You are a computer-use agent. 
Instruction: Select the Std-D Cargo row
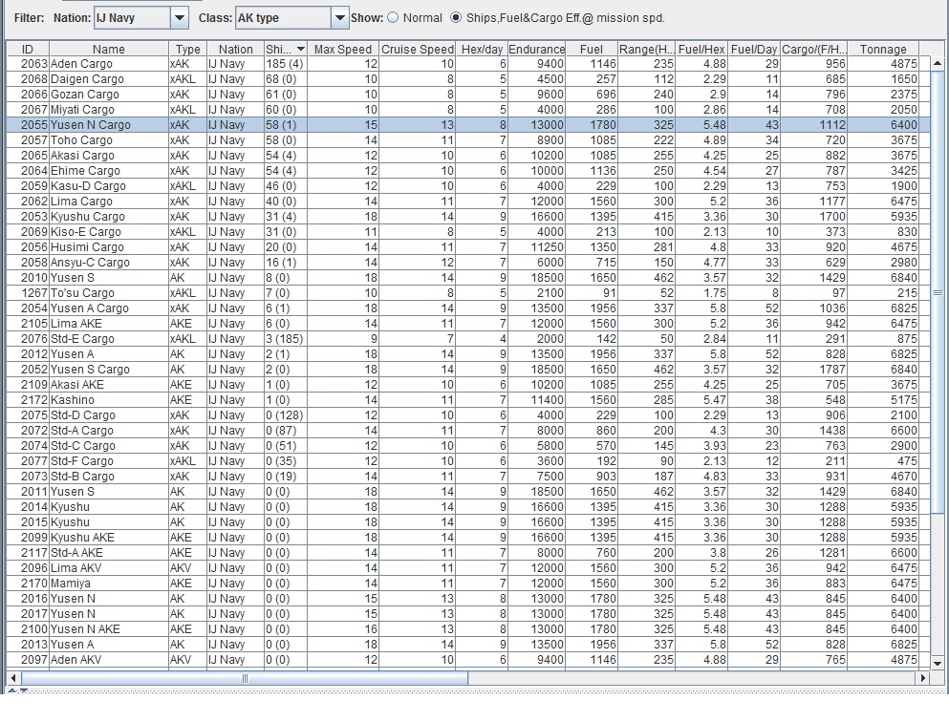coord(468,414)
